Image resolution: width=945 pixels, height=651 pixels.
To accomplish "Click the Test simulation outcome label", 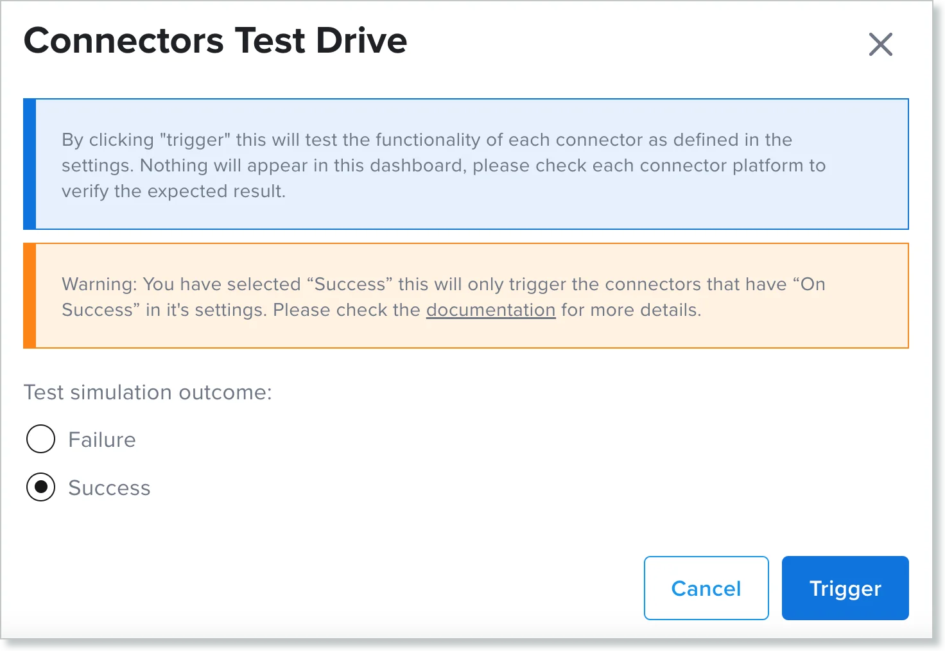I will pyautogui.click(x=147, y=392).
